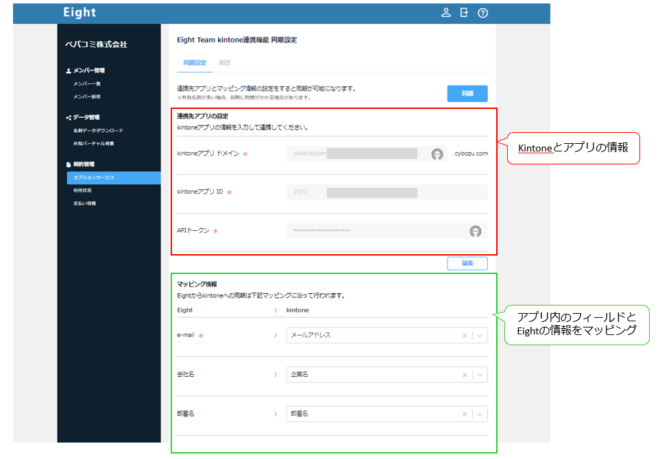Select オプションサービス in the sidebar
The height and width of the screenshot is (459, 660).
pyautogui.click(x=94, y=177)
